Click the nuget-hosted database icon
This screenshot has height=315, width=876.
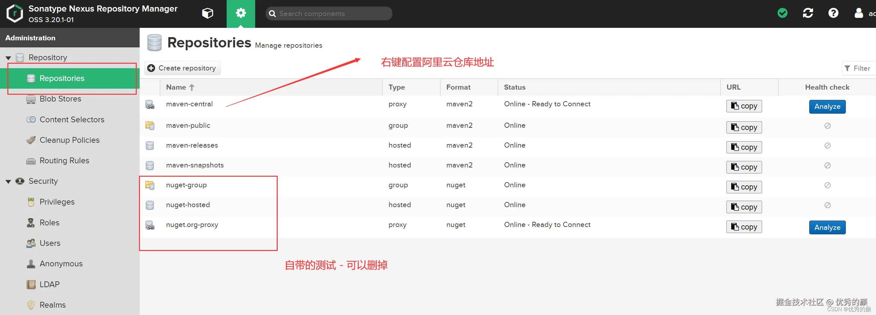(x=150, y=205)
